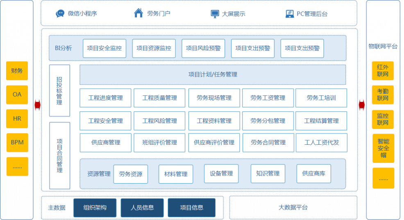The height and width of the screenshot is (220, 404).
Task: Open the 项目资源监控 box
Action: click(x=154, y=48)
